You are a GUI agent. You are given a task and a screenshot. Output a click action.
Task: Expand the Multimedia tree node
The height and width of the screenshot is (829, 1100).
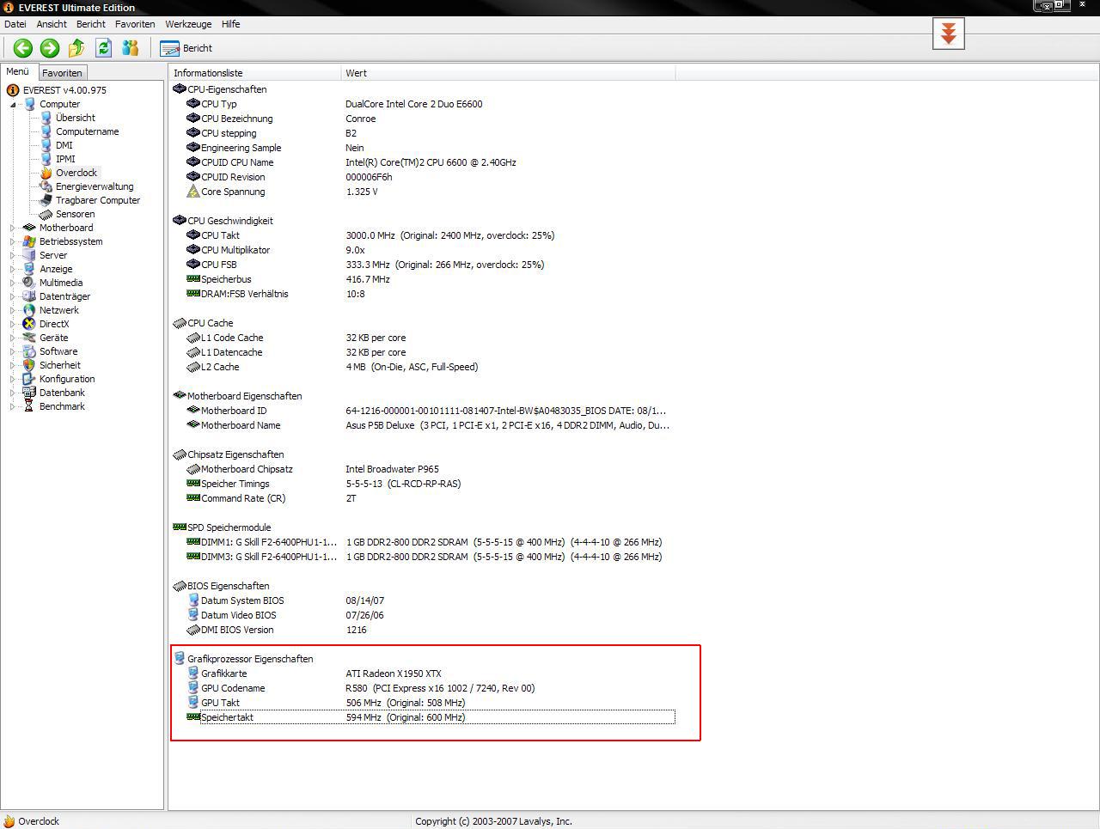[x=13, y=283]
